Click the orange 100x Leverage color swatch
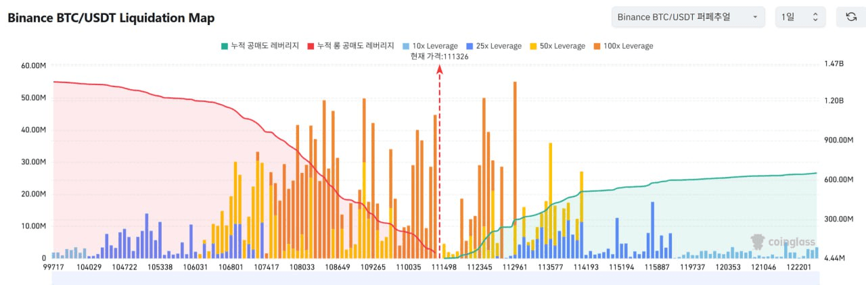The height and width of the screenshot is (285, 866). click(x=597, y=46)
